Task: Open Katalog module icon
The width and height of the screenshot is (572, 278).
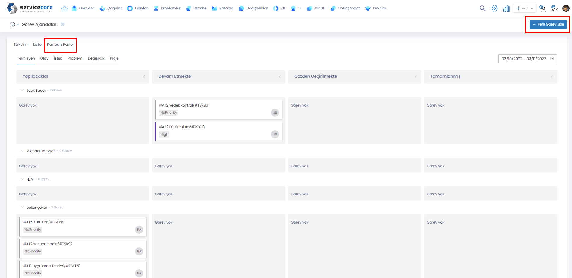Action: [214, 8]
